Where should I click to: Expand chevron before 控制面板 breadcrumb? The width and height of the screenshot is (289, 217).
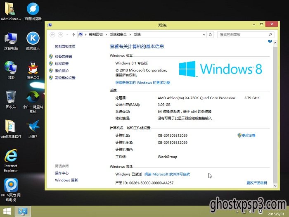(85, 34)
